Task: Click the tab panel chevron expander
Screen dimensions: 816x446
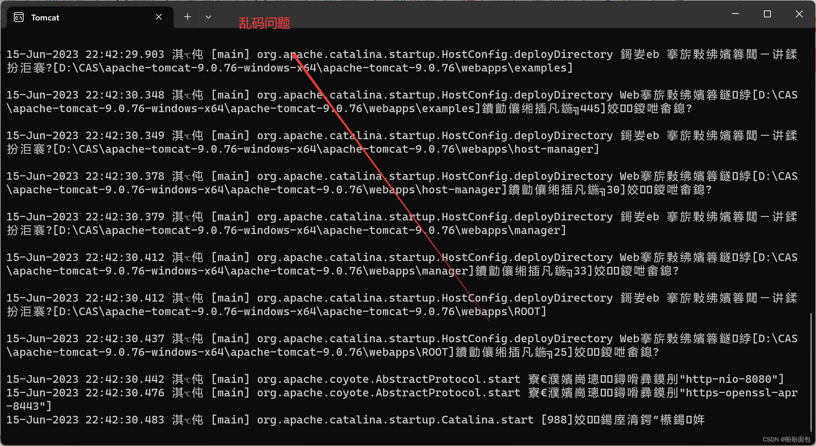Action: tap(208, 17)
